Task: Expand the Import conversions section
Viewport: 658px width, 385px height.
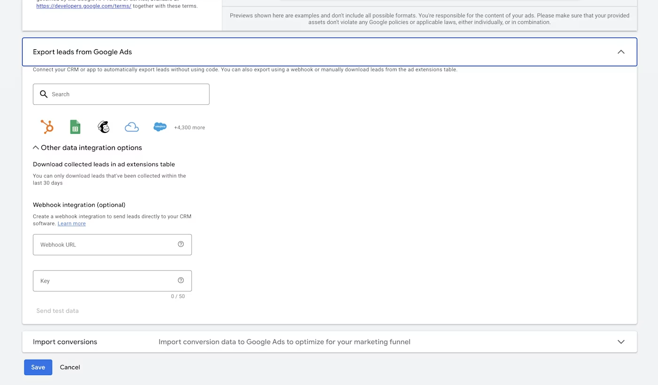Action: (x=621, y=342)
